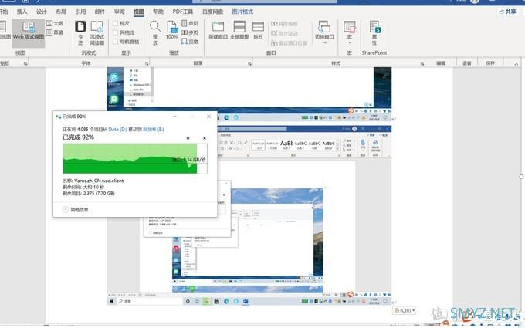
Task: Choose 多页 multiple-pages zoom
Action: [190, 32]
